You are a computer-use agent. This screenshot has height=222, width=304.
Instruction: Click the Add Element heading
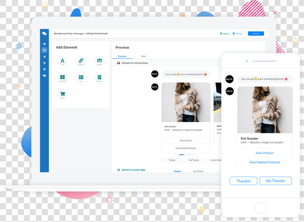[67, 47]
